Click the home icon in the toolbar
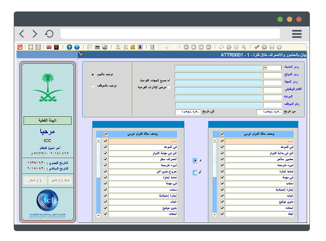Screen dimensions: 326x241 31,46
